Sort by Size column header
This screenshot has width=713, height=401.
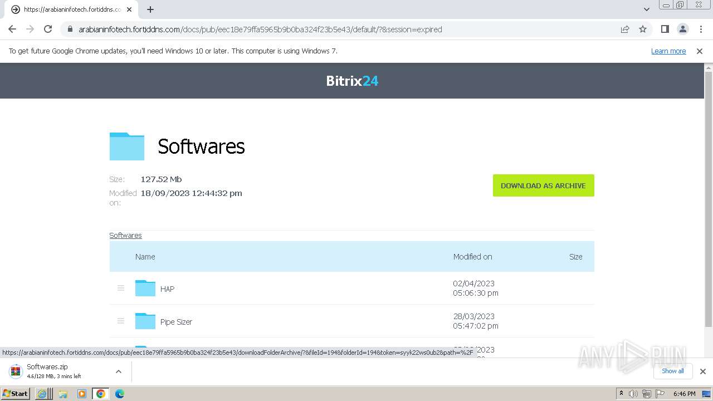click(576, 257)
